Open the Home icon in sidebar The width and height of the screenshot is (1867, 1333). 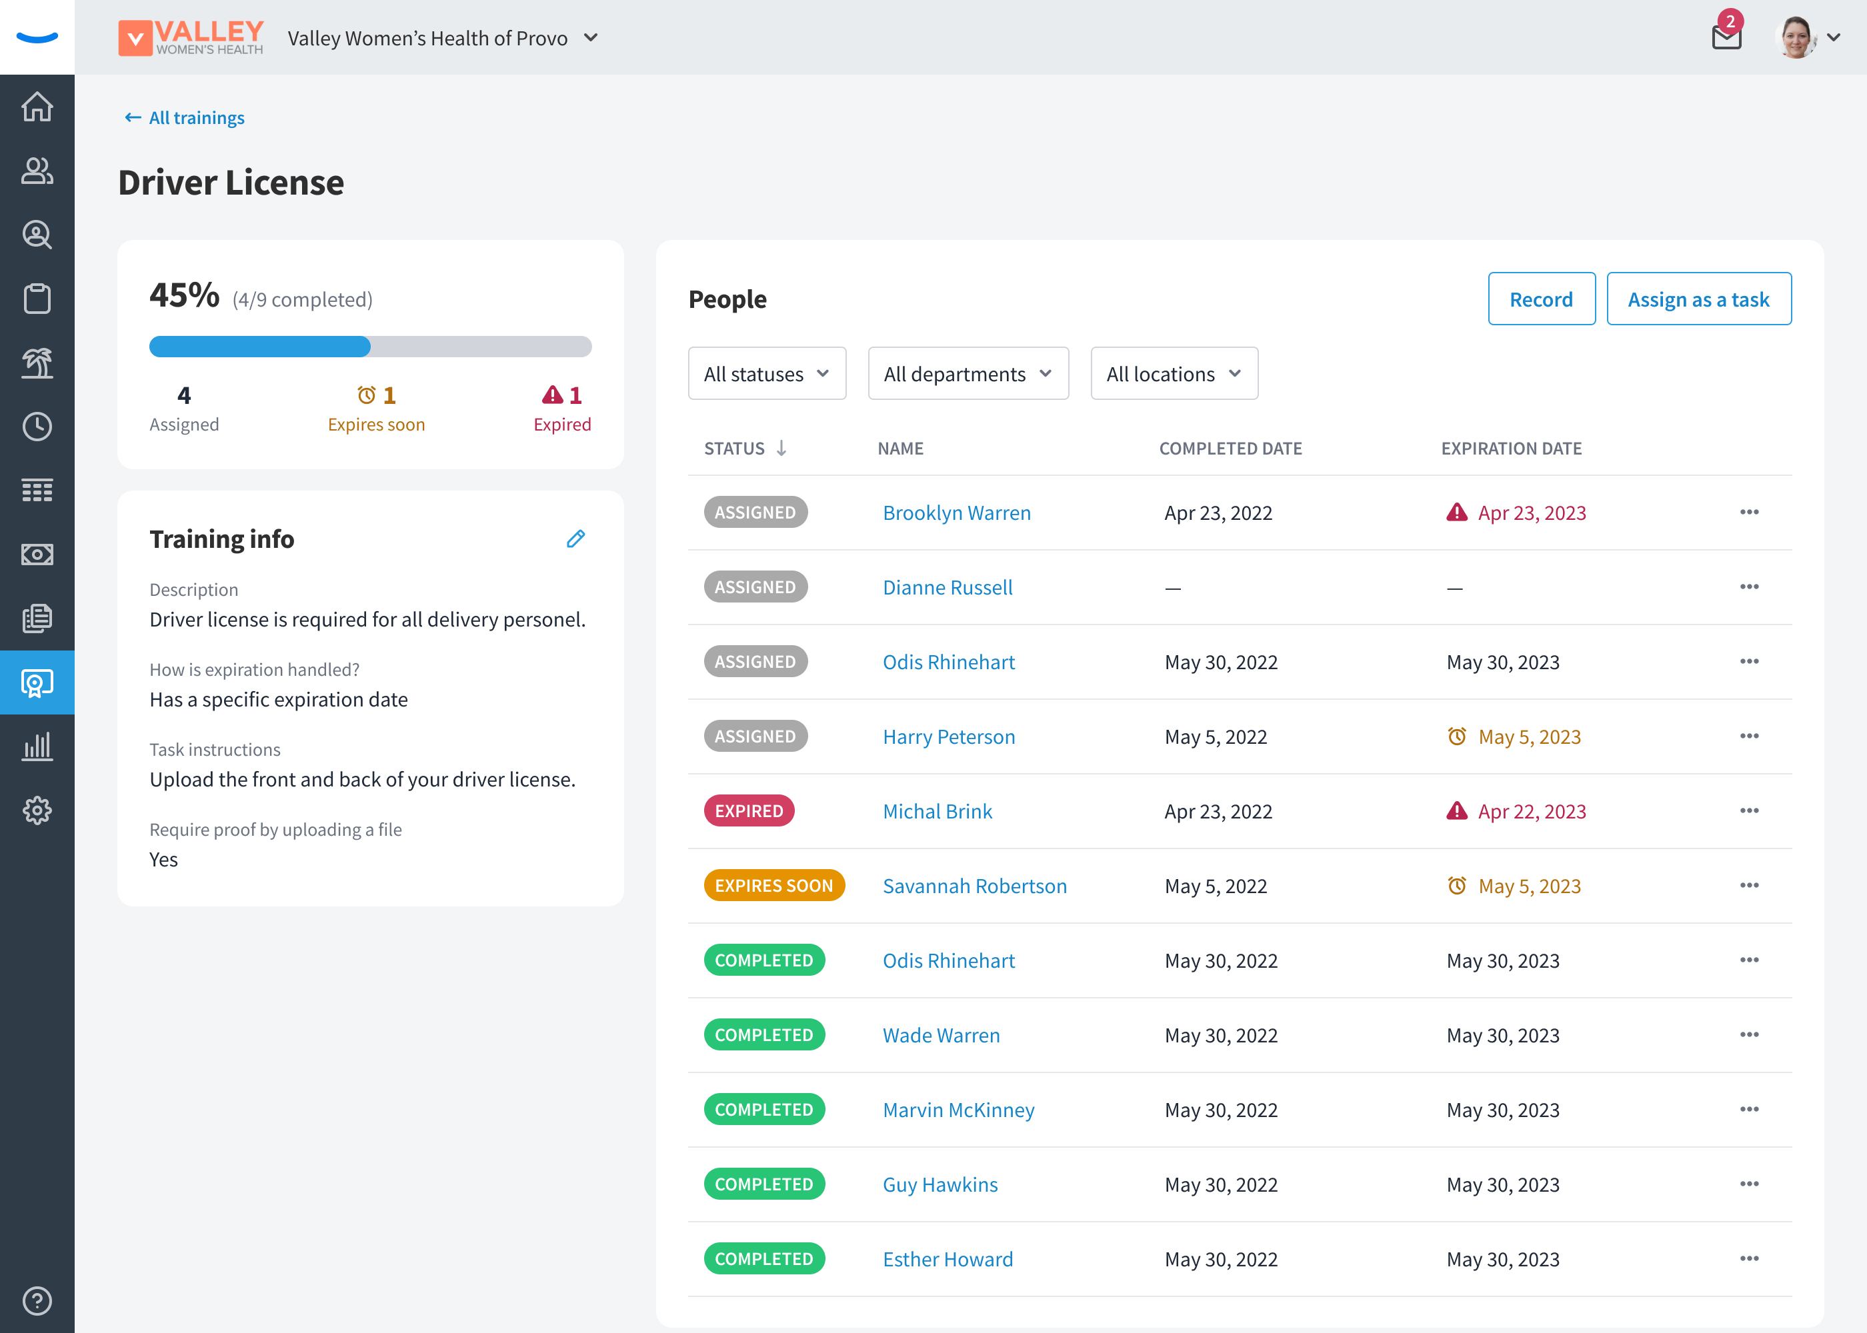(37, 107)
